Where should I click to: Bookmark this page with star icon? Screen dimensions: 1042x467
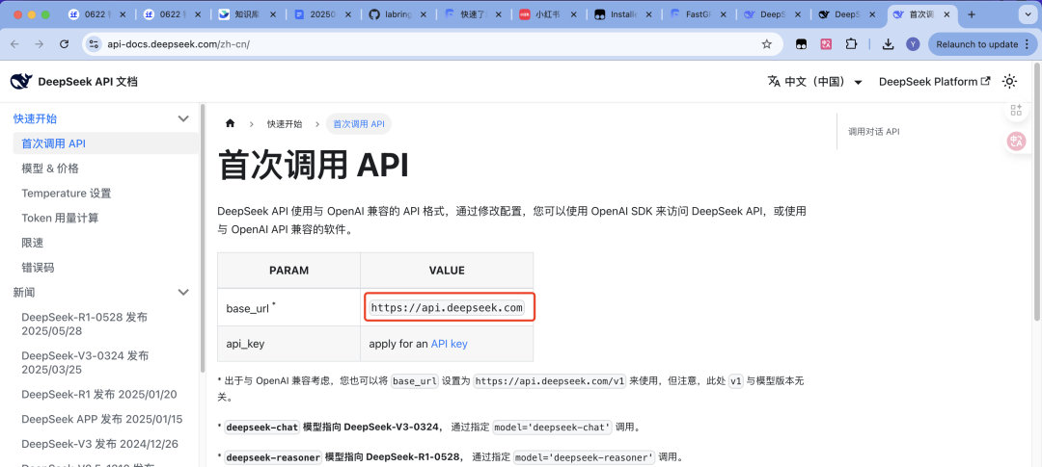click(766, 44)
